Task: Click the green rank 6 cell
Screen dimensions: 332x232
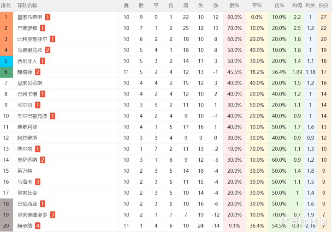Action: [6, 72]
